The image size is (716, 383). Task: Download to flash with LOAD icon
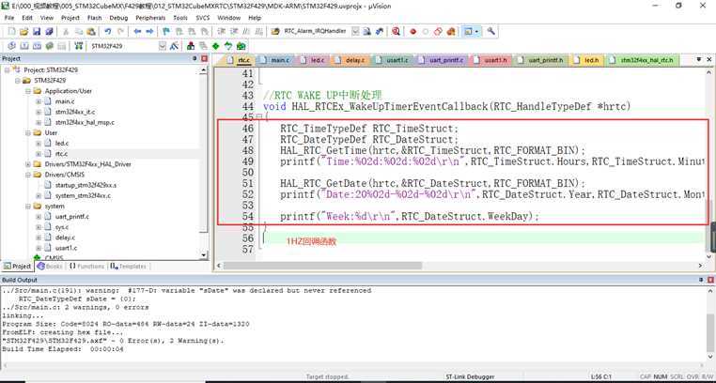(x=79, y=46)
